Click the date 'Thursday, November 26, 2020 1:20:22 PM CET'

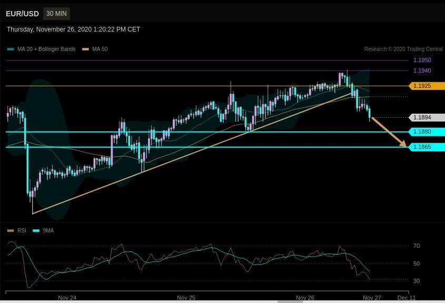point(73,29)
